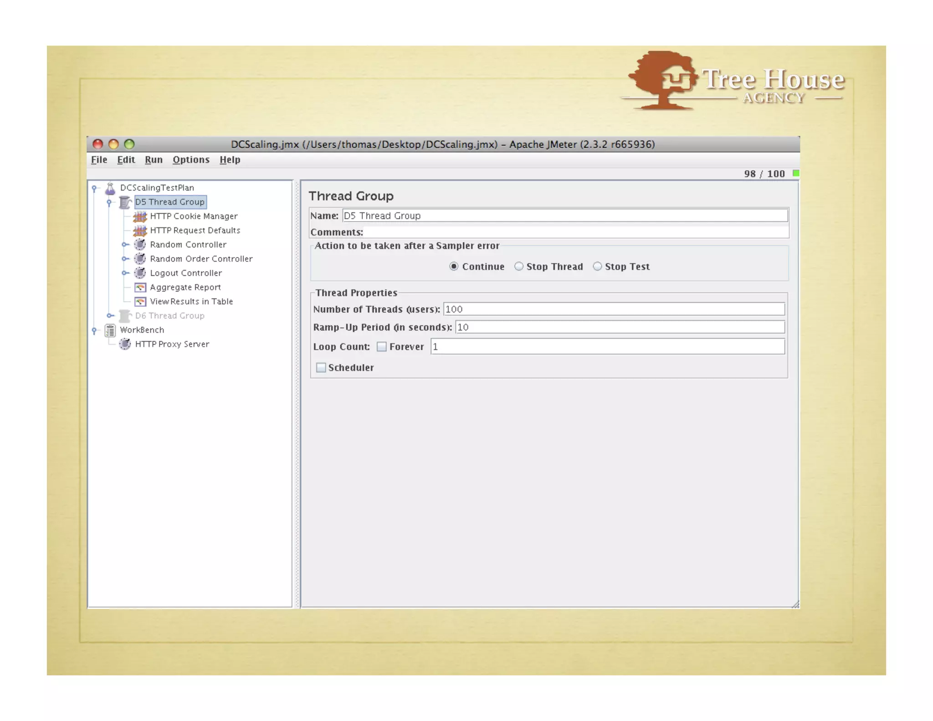Click the HTTP Proxy Server icon
The height and width of the screenshot is (721, 933).
point(125,344)
